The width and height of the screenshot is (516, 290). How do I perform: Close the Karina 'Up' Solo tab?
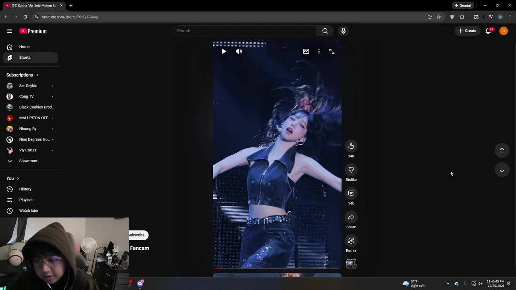coord(61,6)
